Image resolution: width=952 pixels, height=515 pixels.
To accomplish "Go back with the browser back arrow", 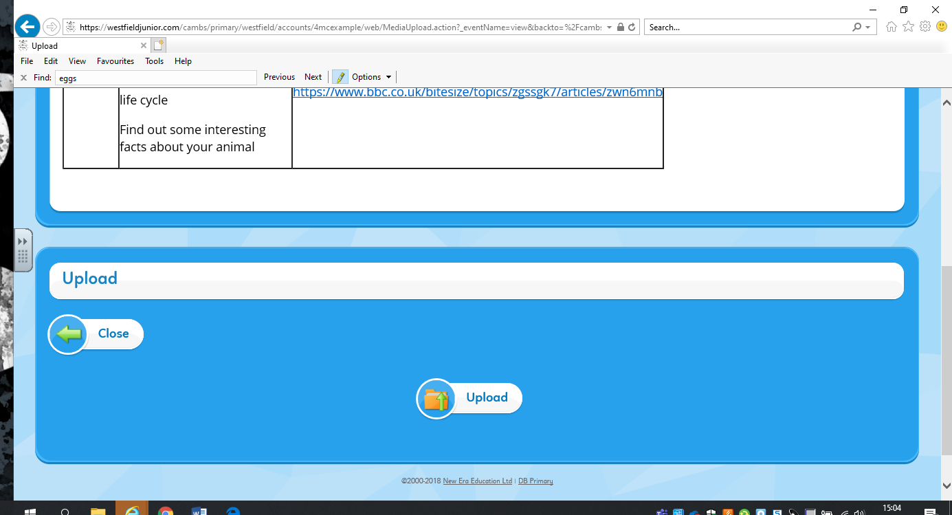I will click(x=27, y=27).
